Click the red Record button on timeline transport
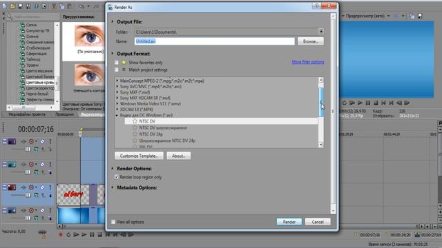This screenshot has width=442, height=248. (x=60, y=234)
